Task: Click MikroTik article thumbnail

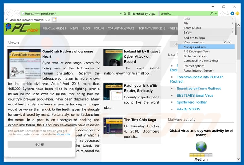Action: tap(113, 92)
